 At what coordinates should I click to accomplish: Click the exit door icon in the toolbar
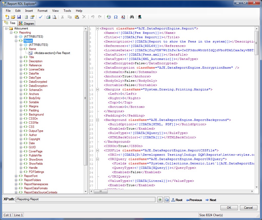tap(139, 17)
